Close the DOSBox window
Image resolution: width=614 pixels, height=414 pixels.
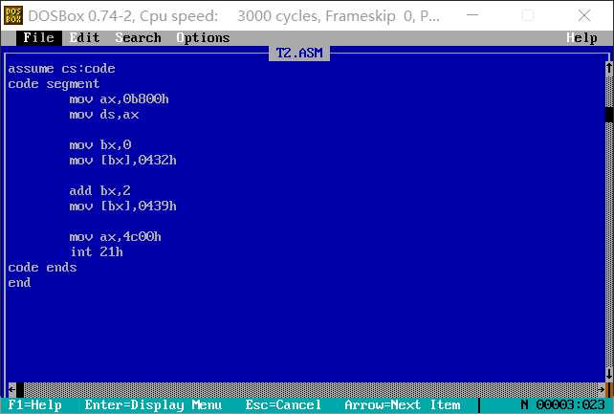click(584, 15)
